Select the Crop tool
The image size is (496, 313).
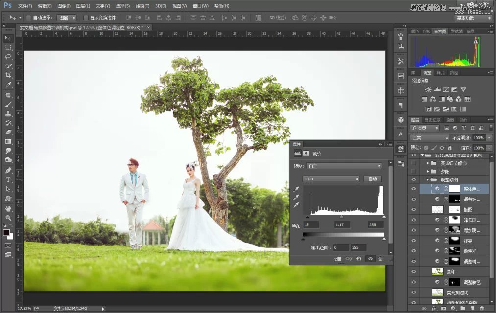8,75
